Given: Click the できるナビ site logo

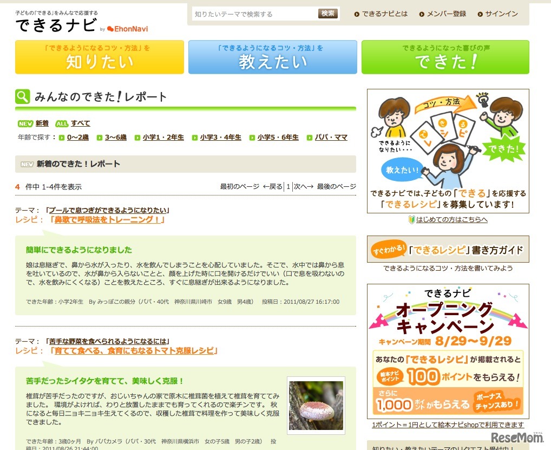Looking at the screenshot, I should [x=56, y=25].
